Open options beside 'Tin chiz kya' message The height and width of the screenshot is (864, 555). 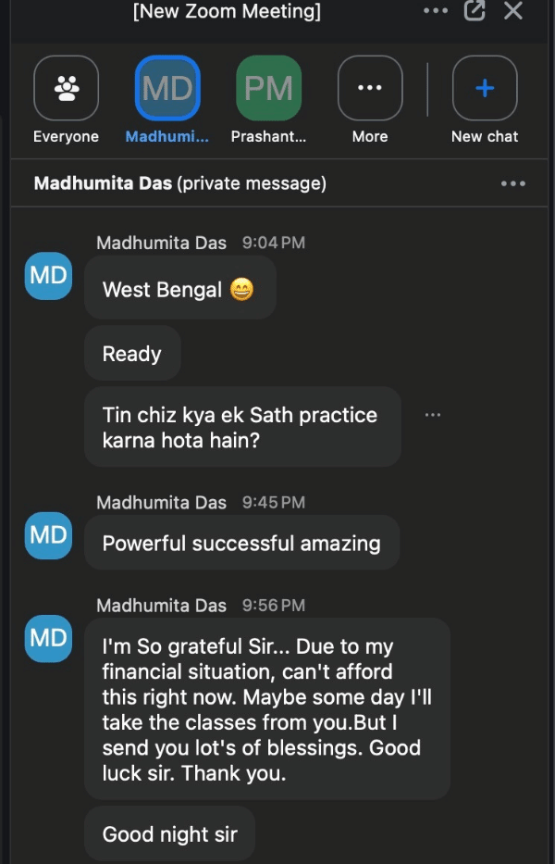click(x=433, y=415)
